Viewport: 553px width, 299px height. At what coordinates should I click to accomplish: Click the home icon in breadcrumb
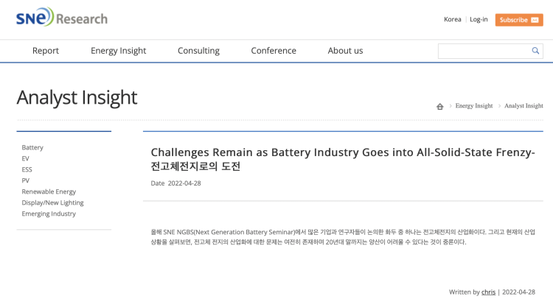pyautogui.click(x=440, y=106)
